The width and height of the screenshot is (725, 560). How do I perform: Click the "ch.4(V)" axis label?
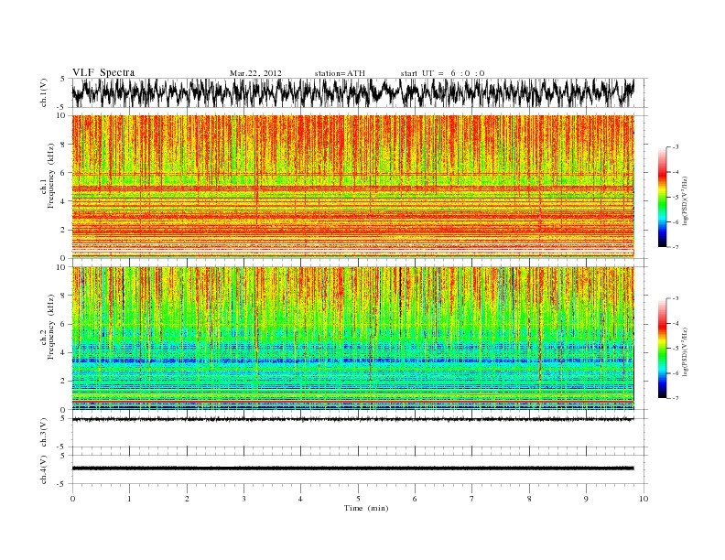pyautogui.click(x=44, y=469)
